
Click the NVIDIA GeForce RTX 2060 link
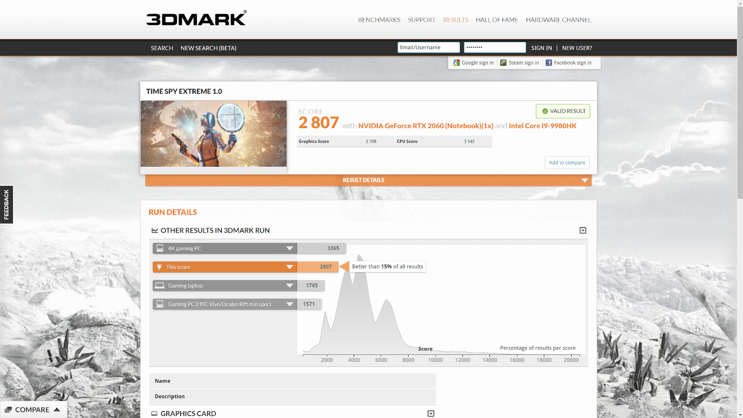426,126
